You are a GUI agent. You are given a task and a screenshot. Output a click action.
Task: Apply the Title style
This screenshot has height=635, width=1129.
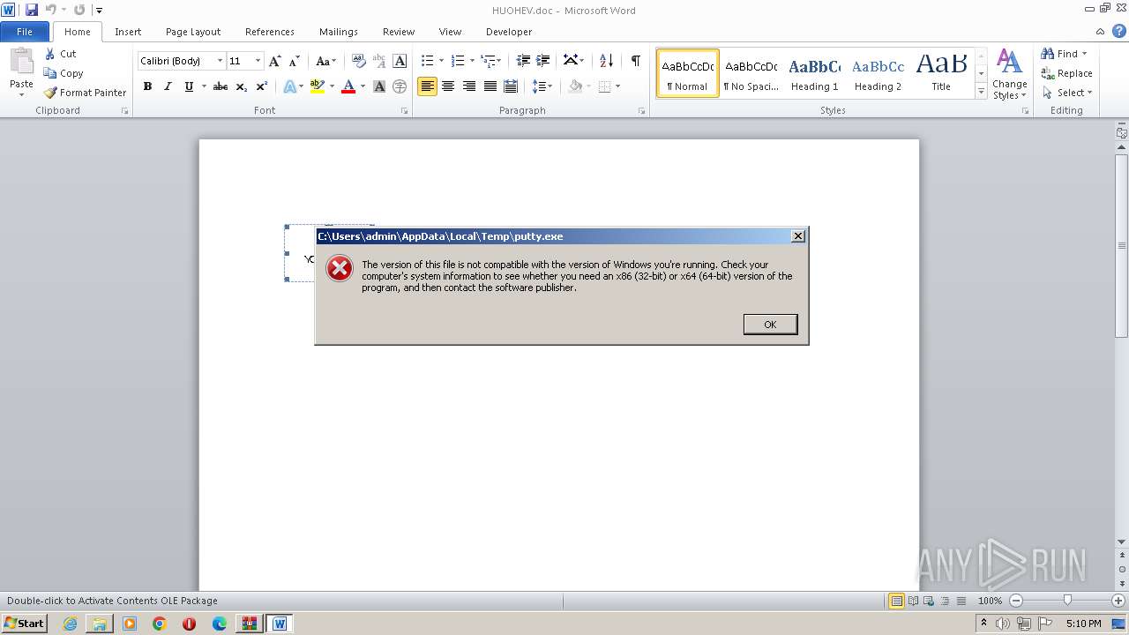[941, 73]
